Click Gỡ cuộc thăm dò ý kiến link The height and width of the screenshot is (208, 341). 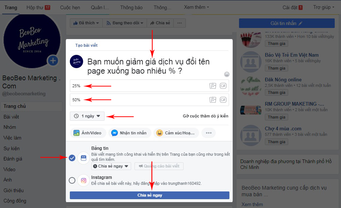[x=205, y=116]
